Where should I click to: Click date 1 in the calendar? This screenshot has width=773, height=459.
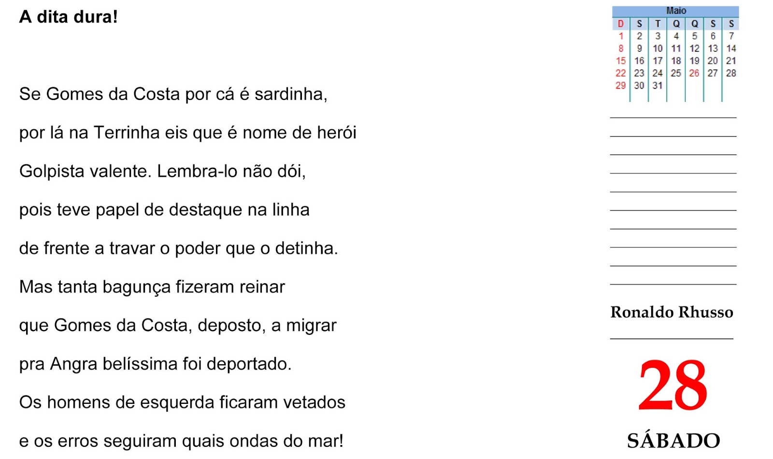[x=621, y=36]
